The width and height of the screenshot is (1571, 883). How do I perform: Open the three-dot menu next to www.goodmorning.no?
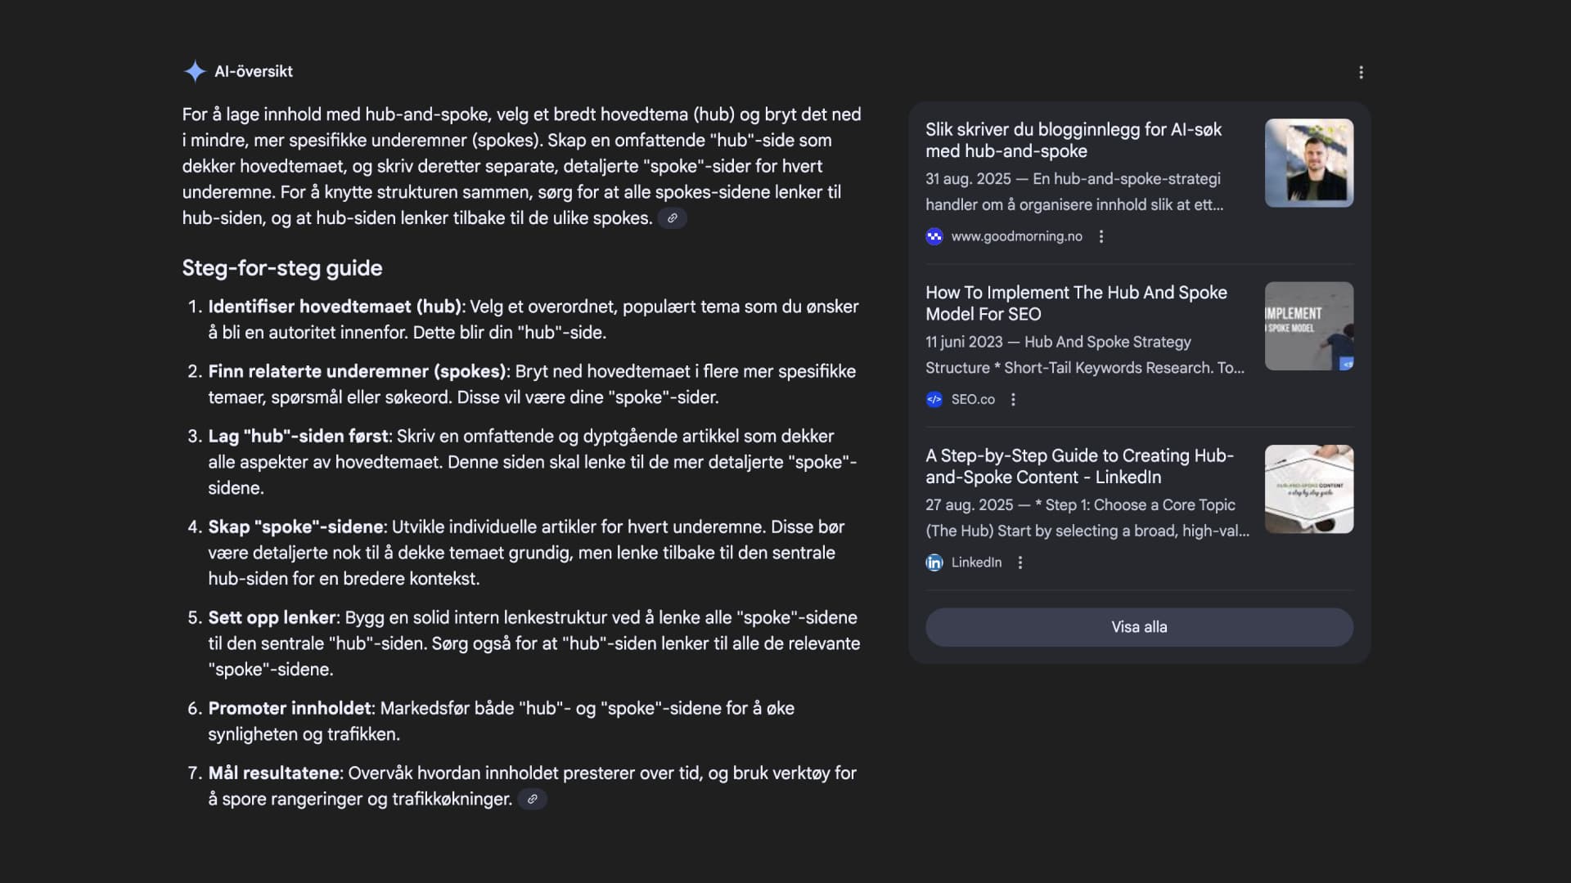1101,236
